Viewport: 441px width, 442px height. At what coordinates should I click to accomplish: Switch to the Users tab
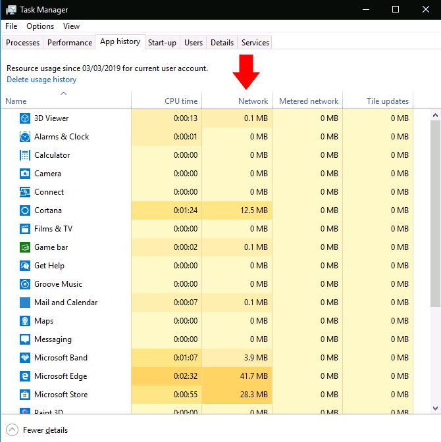(194, 43)
